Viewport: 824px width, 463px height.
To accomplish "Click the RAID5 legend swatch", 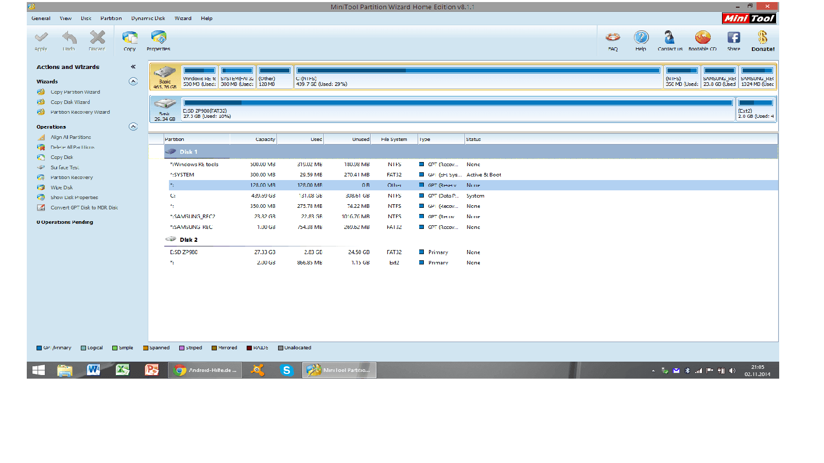I will point(249,348).
